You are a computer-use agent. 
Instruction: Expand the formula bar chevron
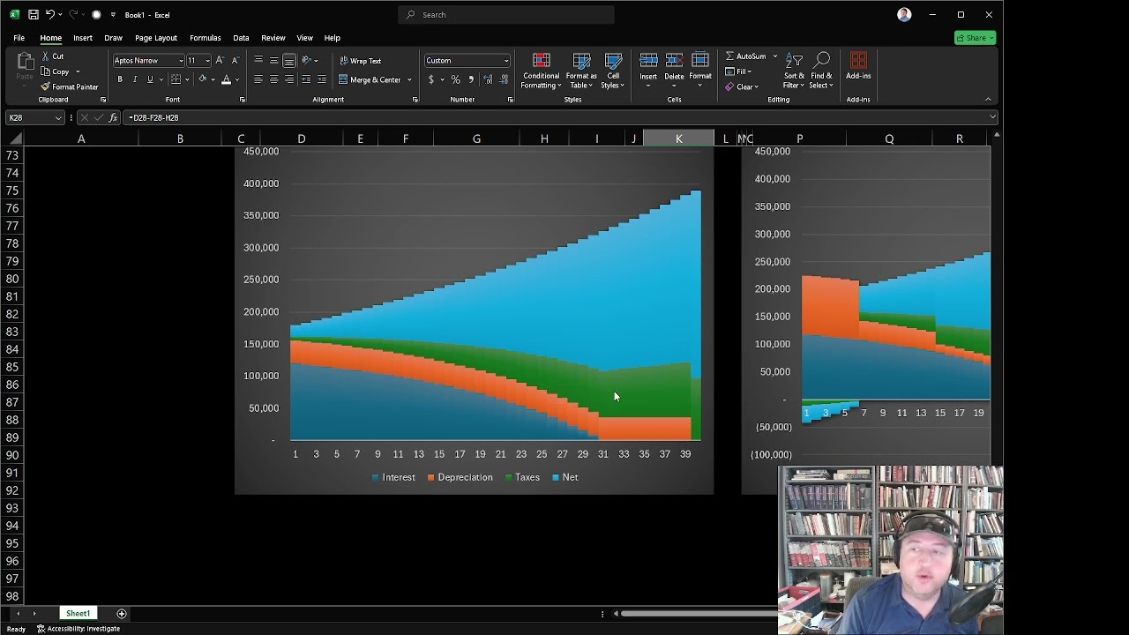[992, 117]
